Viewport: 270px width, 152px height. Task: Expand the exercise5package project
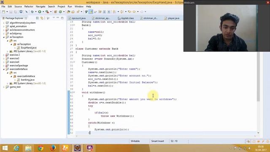[4, 65]
